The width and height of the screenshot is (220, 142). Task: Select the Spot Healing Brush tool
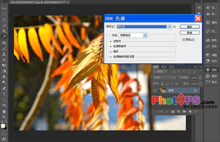4,43
